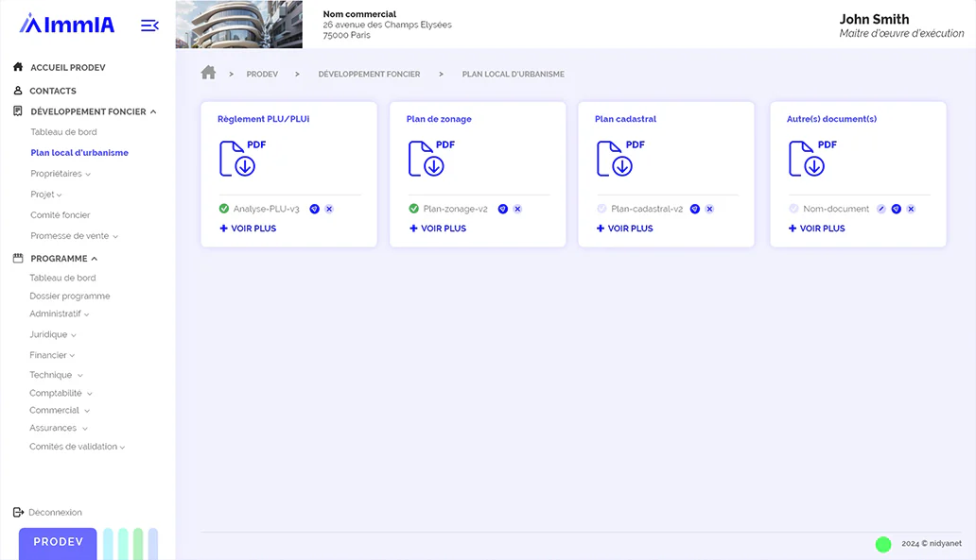Toggle the green check for Analyse-PLU-v3
Screen dimensions: 976x560
[224, 209]
